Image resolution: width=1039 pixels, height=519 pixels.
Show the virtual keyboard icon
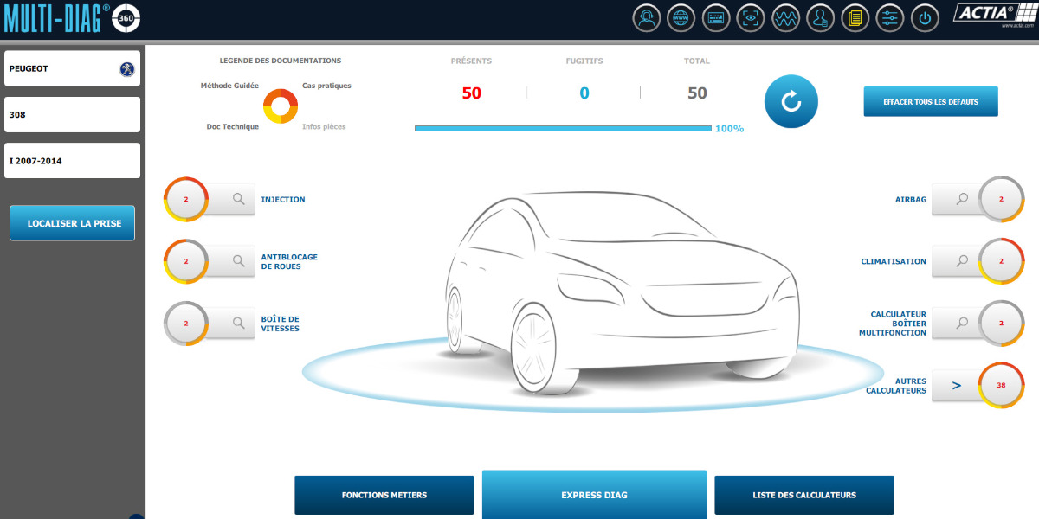point(715,17)
